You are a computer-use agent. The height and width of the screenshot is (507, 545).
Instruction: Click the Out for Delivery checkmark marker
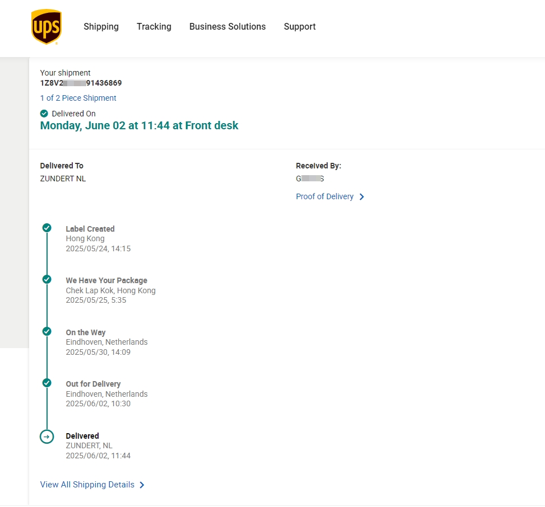click(x=47, y=383)
